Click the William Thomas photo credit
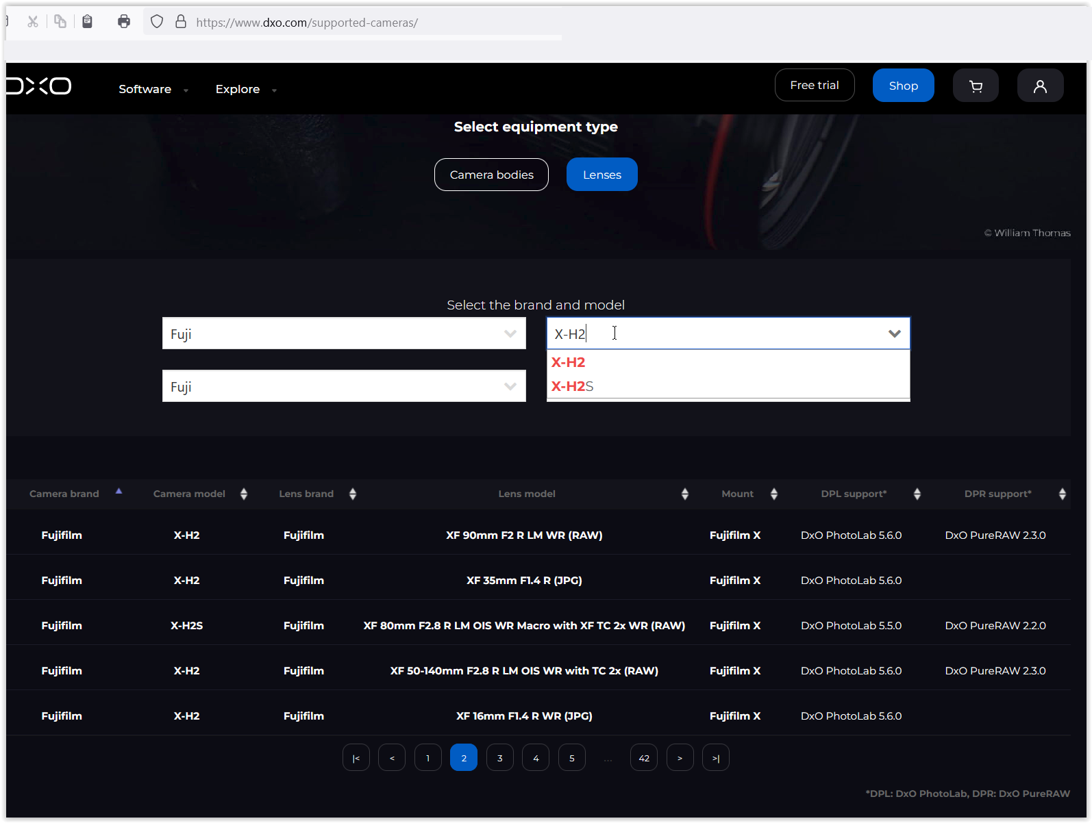The width and height of the screenshot is (1092, 823). (x=1027, y=233)
